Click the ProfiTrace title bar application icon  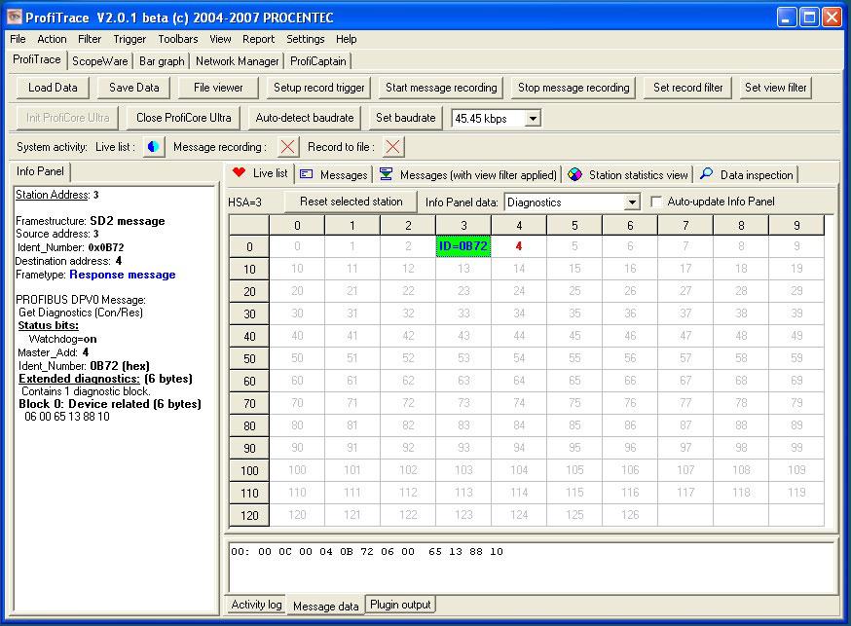(14, 17)
